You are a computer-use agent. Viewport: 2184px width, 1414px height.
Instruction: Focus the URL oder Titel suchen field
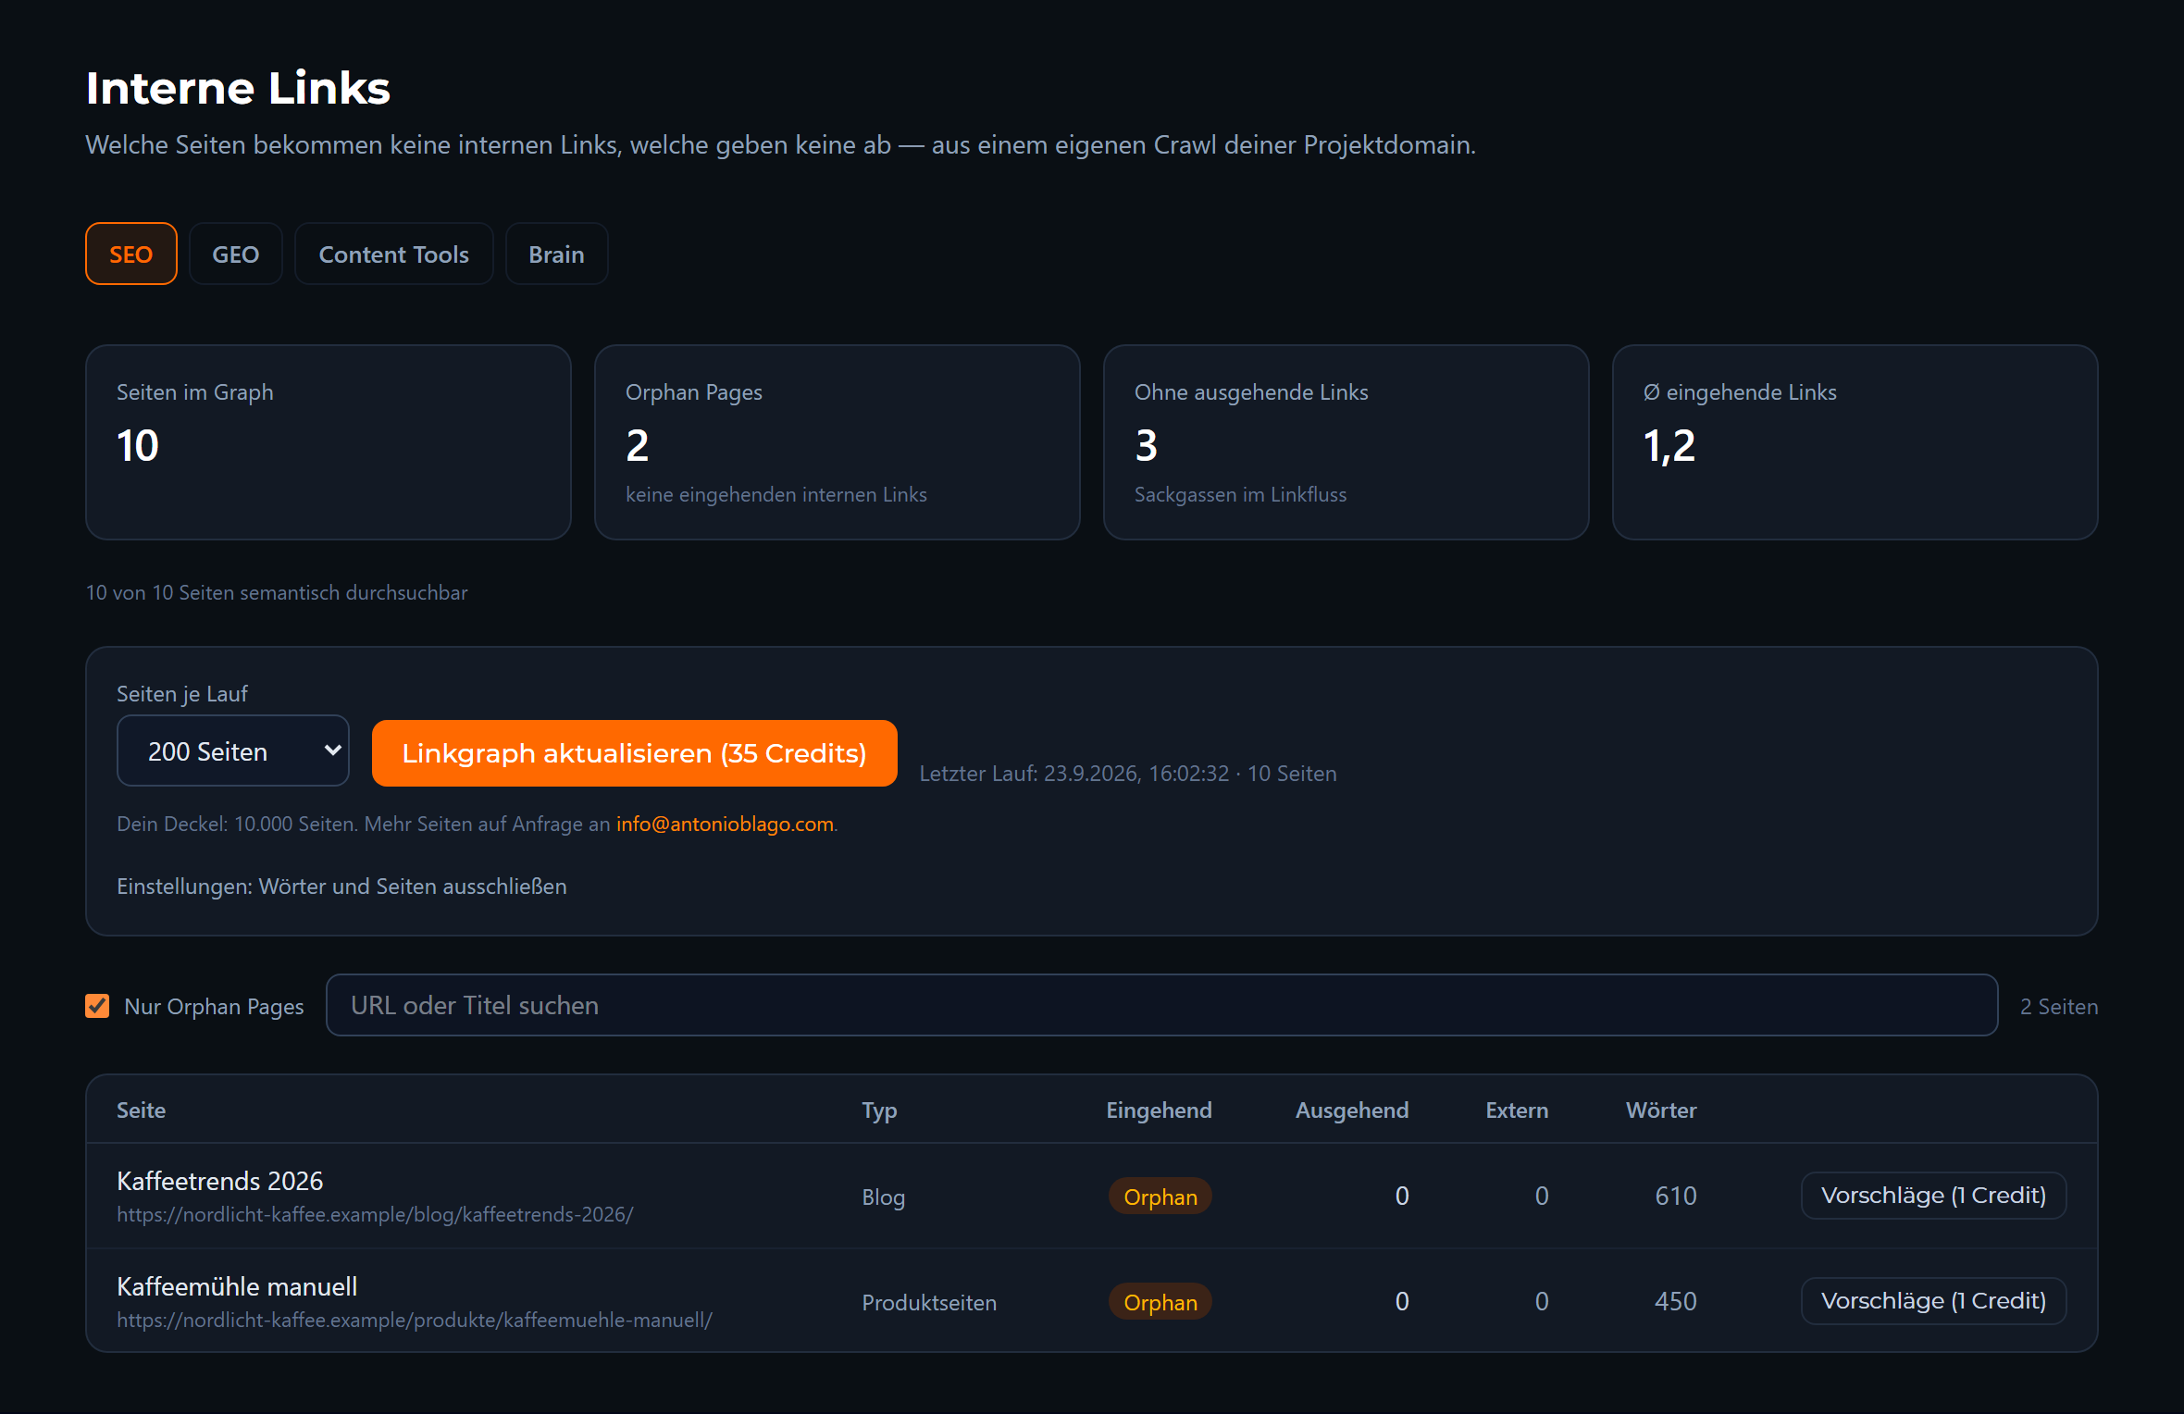coord(1161,1005)
